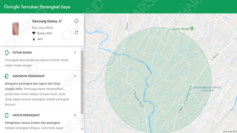Click the Taman Dewari map marker
This screenshot has width=237, height=133.
192,28
